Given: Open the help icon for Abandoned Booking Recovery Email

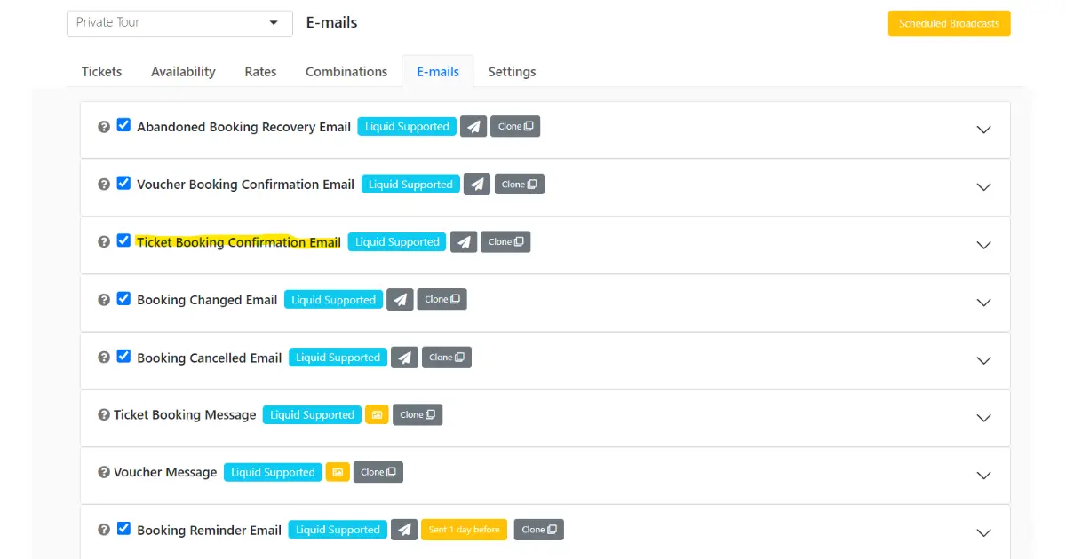Looking at the screenshot, I should coord(104,126).
